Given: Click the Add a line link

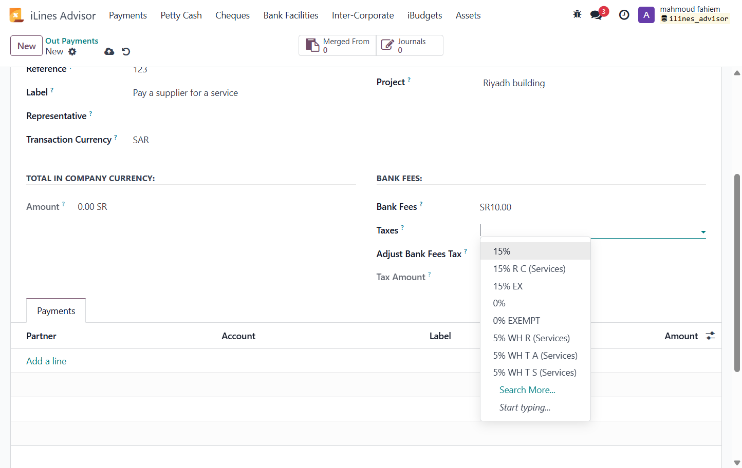Looking at the screenshot, I should click(46, 361).
